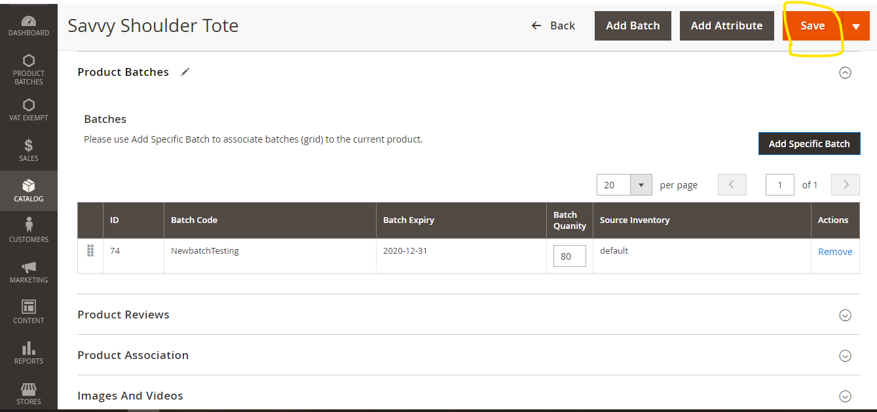The image size is (877, 412).
Task: Open Reports from the sidebar
Action: [28, 353]
